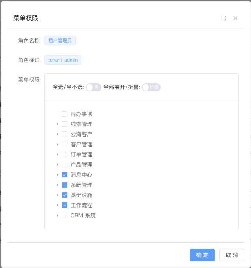Viewport: 251px width, 268px height.
Task: Click the 取消 cancel button
Action: pos(232,255)
